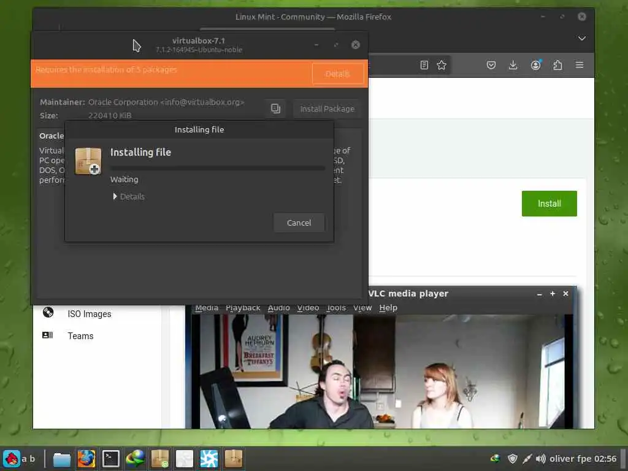Click the blue snowflake taskbar icon
628x471 pixels.
click(x=209, y=459)
